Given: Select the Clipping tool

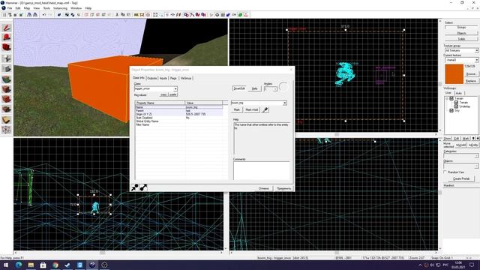Looking at the screenshot, I should coord(7,120).
